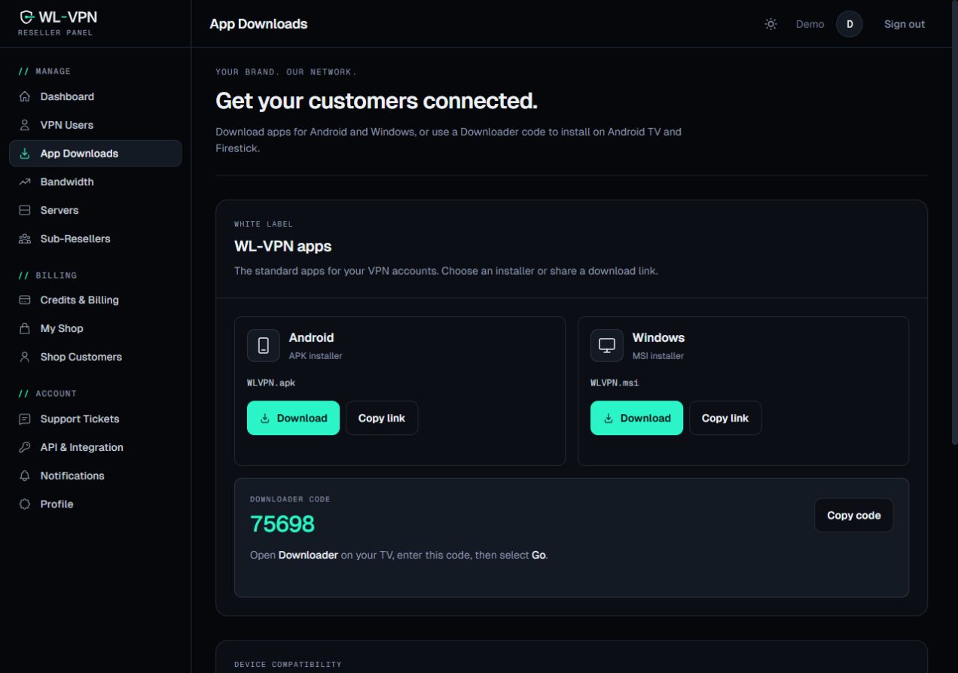The height and width of the screenshot is (673, 958).
Task: Click the VPN Users person icon
Action: tap(25, 125)
